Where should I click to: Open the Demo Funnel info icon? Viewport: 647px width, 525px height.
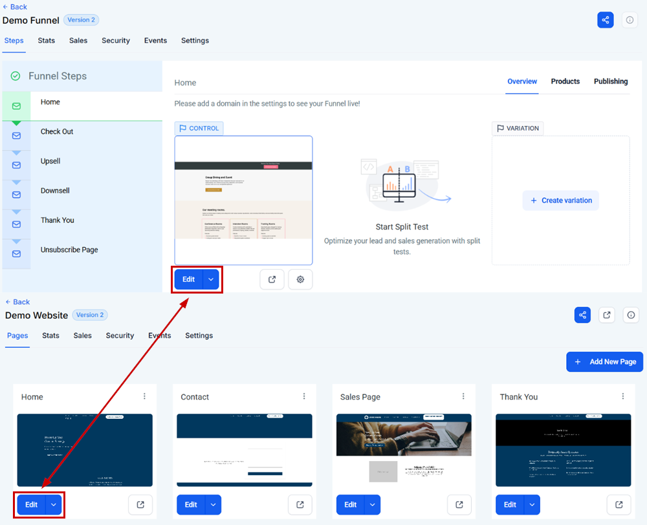[630, 20]
